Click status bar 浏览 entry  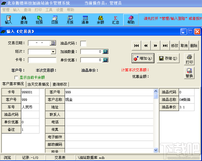[7, 158]
